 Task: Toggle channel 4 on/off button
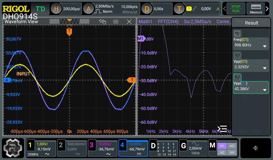[x=122, y=145]
